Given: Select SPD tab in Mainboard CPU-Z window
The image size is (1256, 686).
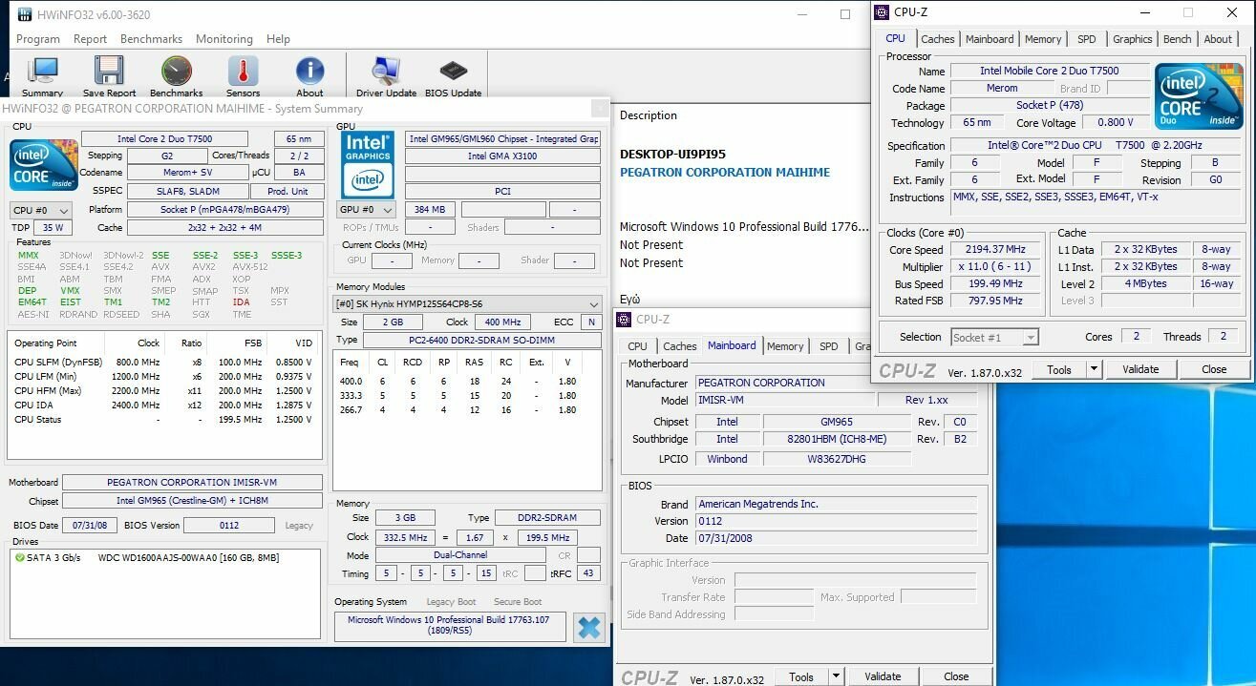Looking at the screenshot, I should click(x=829, y=346).
